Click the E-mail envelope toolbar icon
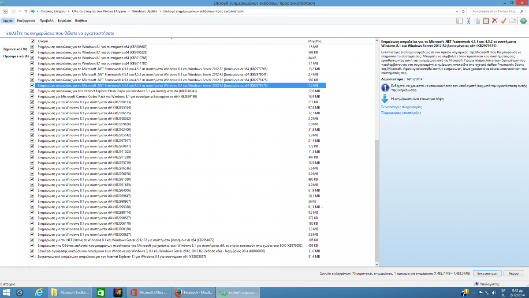The height and width of the screenshot is (298, 529). (513, 21)
